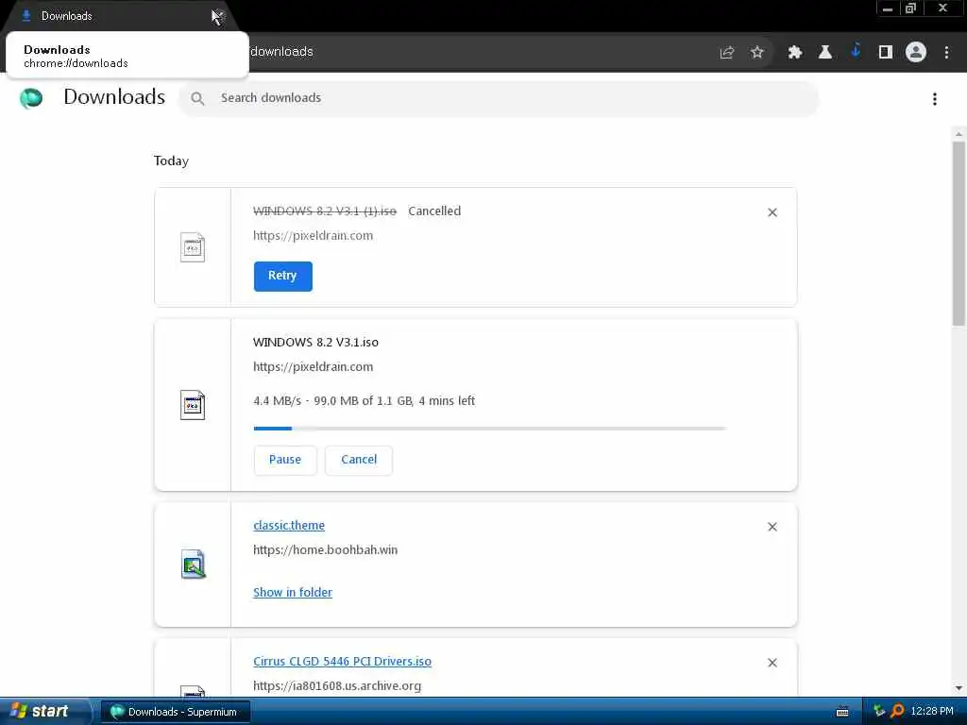Close the Downloads tab
The image size is (967, 725).
coord(218,17)
